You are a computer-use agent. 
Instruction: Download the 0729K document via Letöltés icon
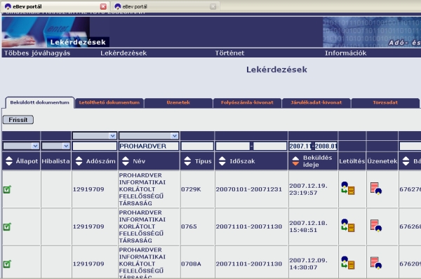[x=348, y=188]
